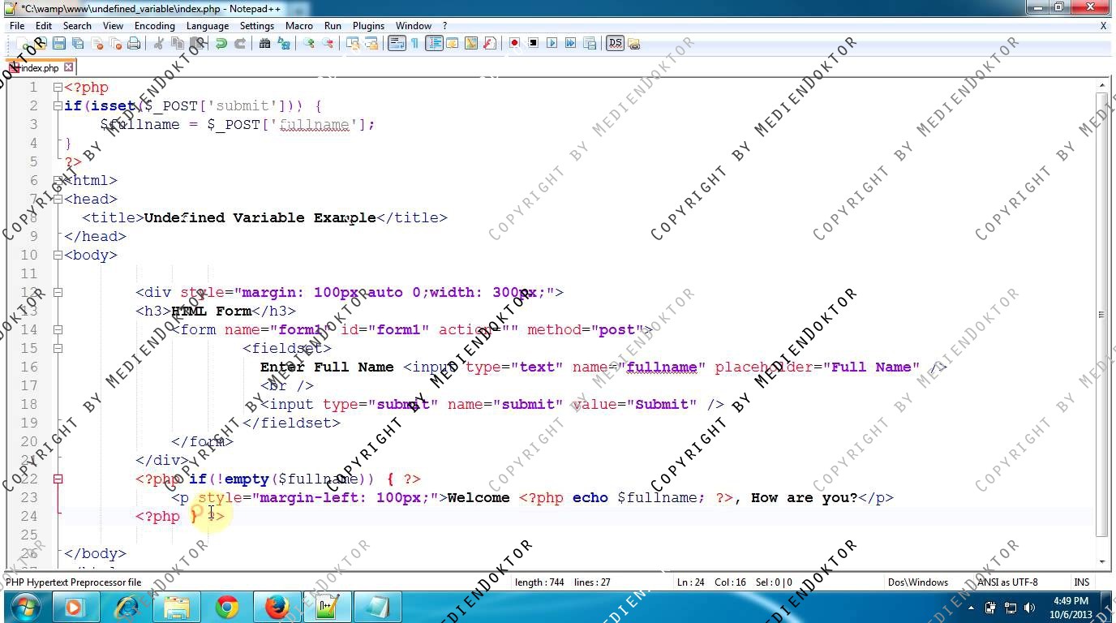Viewport: 1116px width, 623px height.
Task: Collapse the body tag fold on line 10
Action: (58, 256)
